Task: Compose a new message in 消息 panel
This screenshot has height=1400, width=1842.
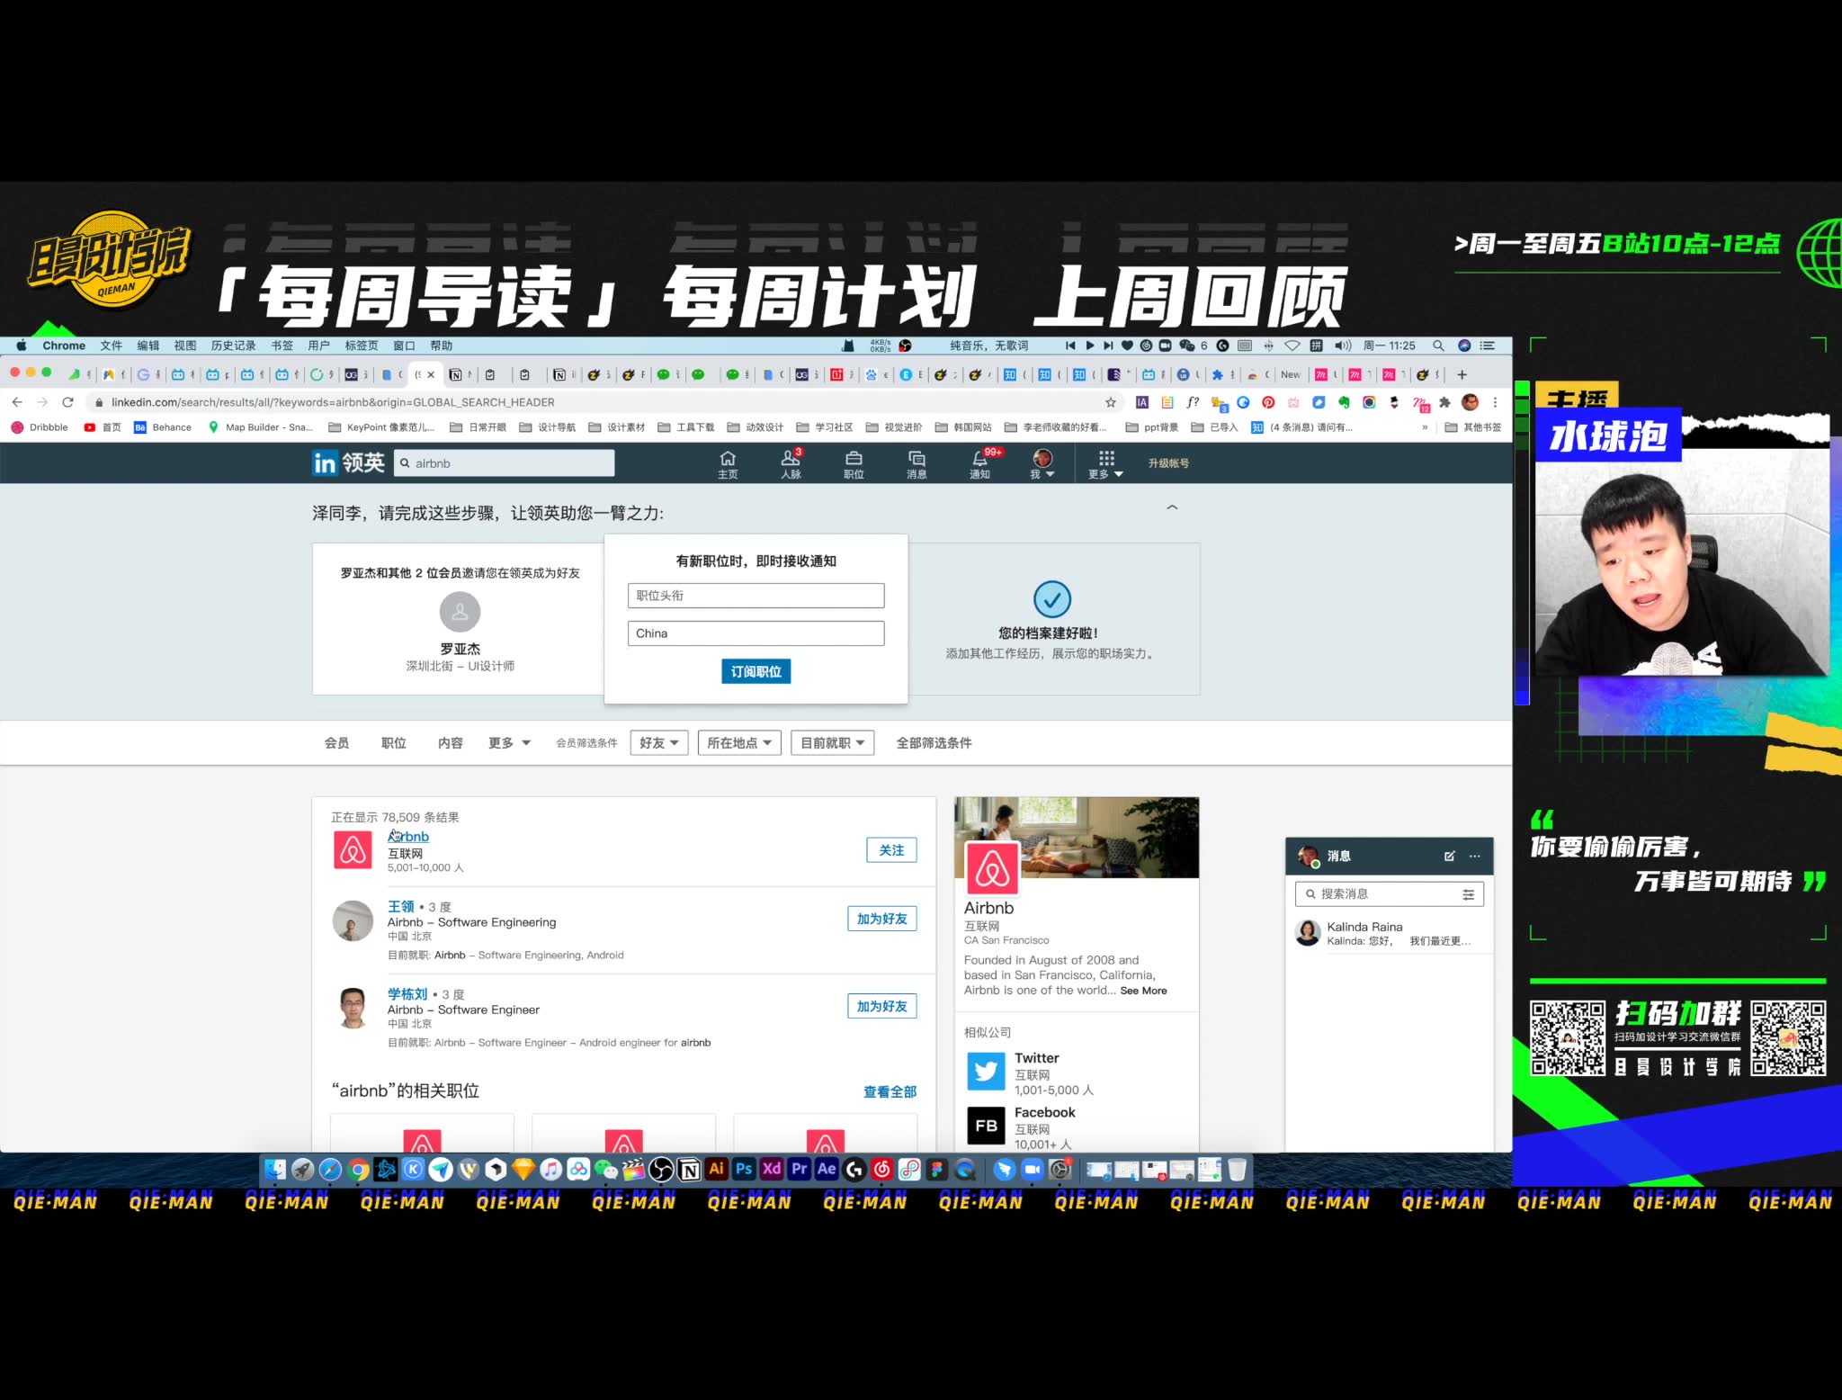Action: (1449, 856)
